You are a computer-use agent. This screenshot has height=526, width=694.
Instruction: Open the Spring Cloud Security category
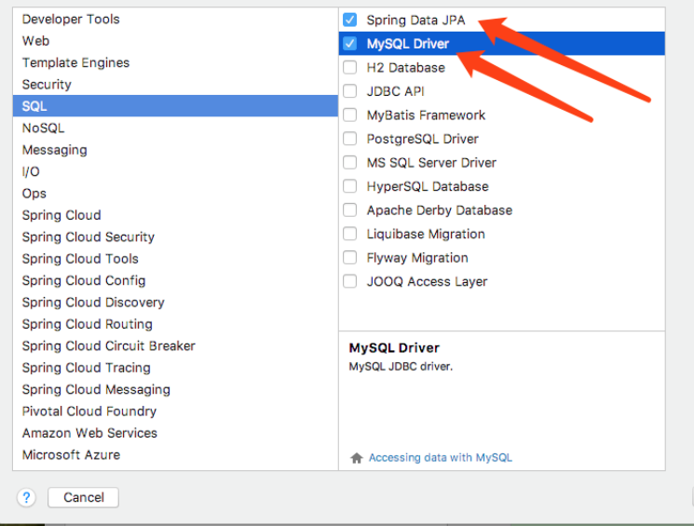175,236
